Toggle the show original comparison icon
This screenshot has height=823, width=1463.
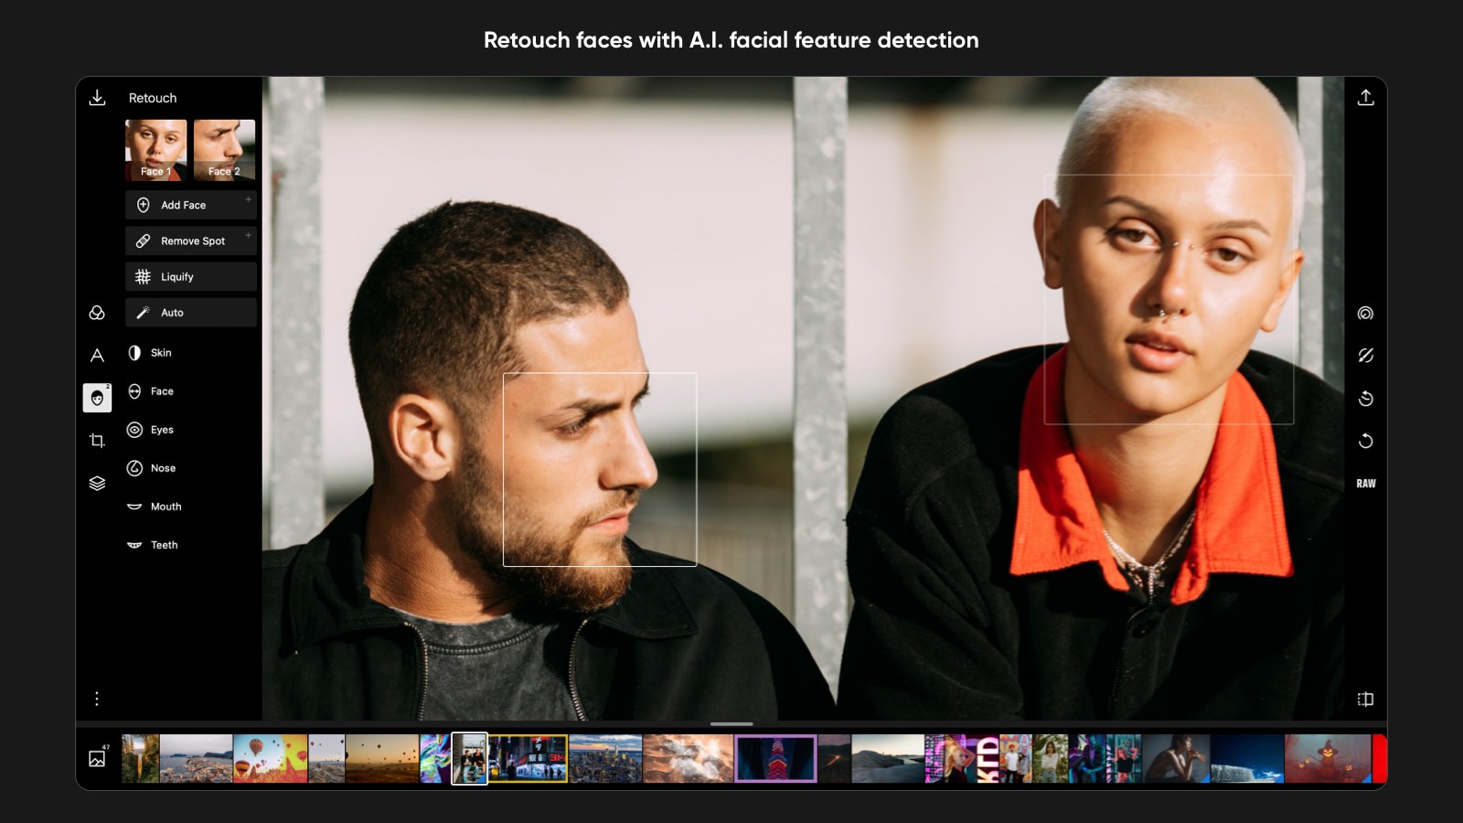(x=1365, y=356)
